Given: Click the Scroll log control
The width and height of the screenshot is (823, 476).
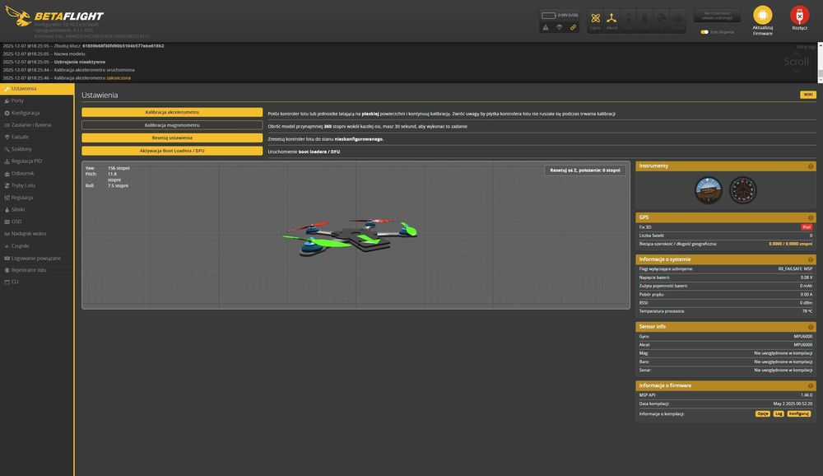Looking at the screenshot, I should (x=796, y=62).
